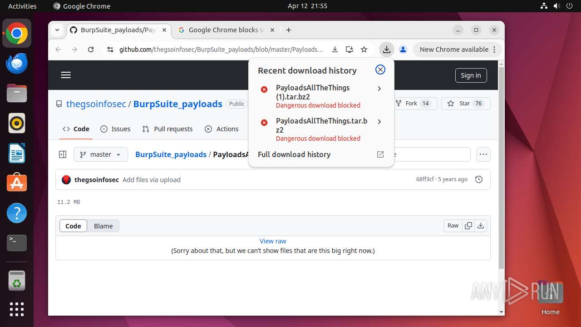This screenshot has height=327, width=581.
Task: View file commit history clock icon
Action: point(478,180)
